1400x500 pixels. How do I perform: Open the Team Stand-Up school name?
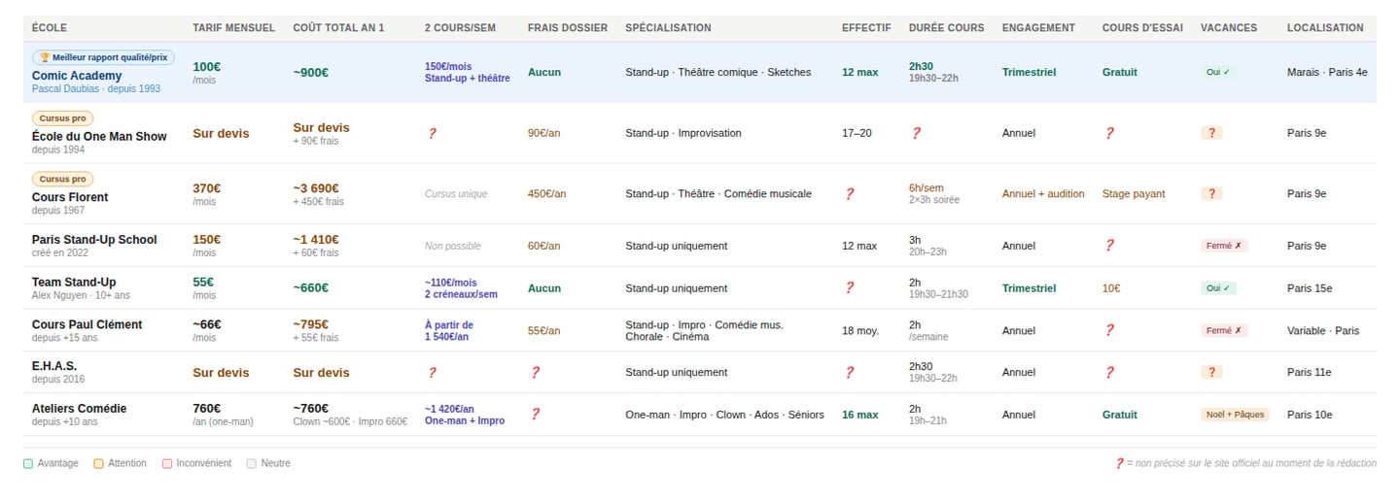point(74,283)
